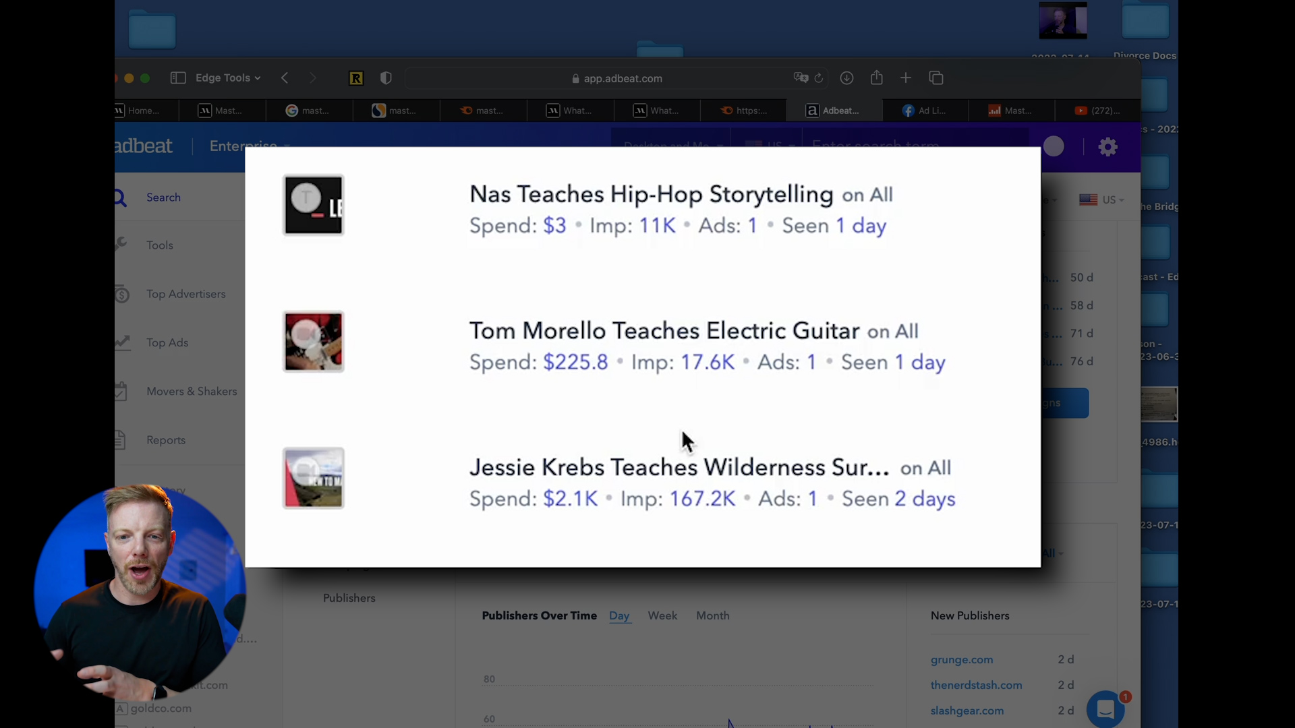Show tab overview icon in Safari
This screenshot has height=728, width=1295.
coord(936,78)
